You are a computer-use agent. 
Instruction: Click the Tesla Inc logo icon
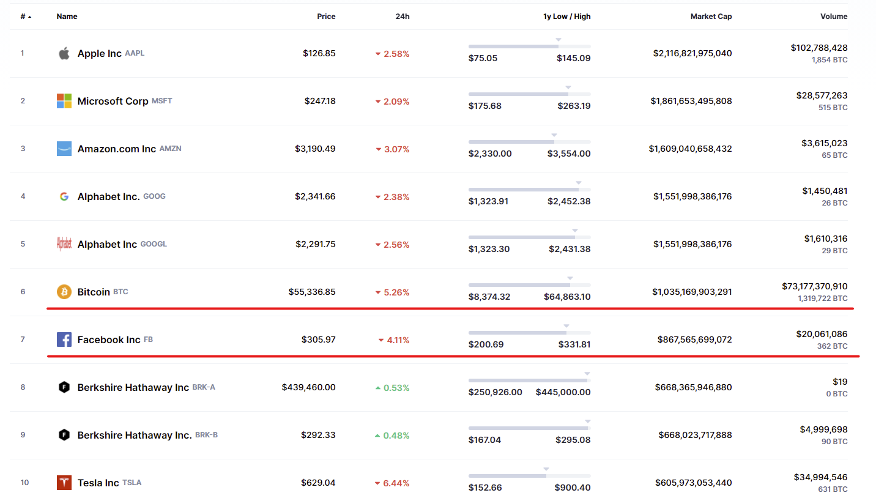(x=64, y=483)
